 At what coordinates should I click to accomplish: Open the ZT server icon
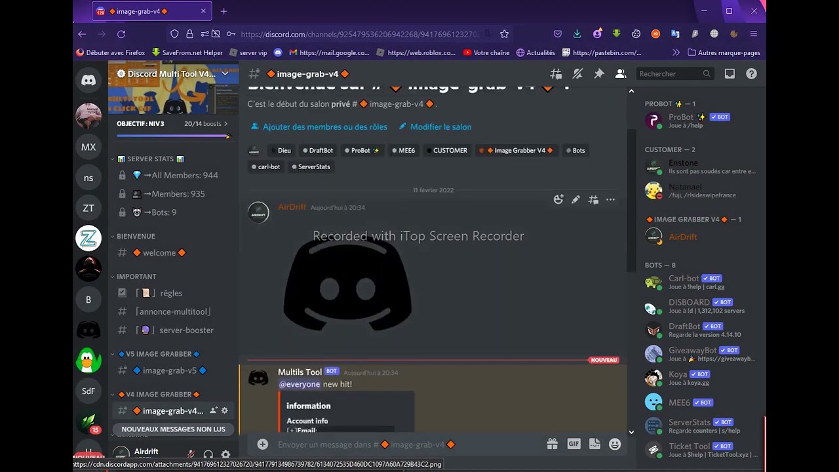click(x=88, y=208)
